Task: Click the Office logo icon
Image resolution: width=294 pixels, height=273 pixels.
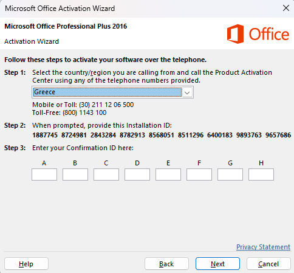Action: coord(235,34)
